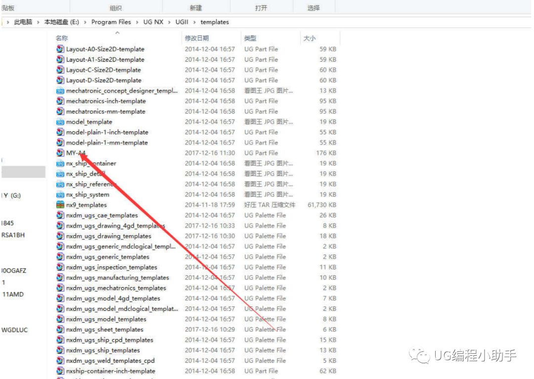
Task: Click the 打开 ribbon group
Action: coord(261,7)
